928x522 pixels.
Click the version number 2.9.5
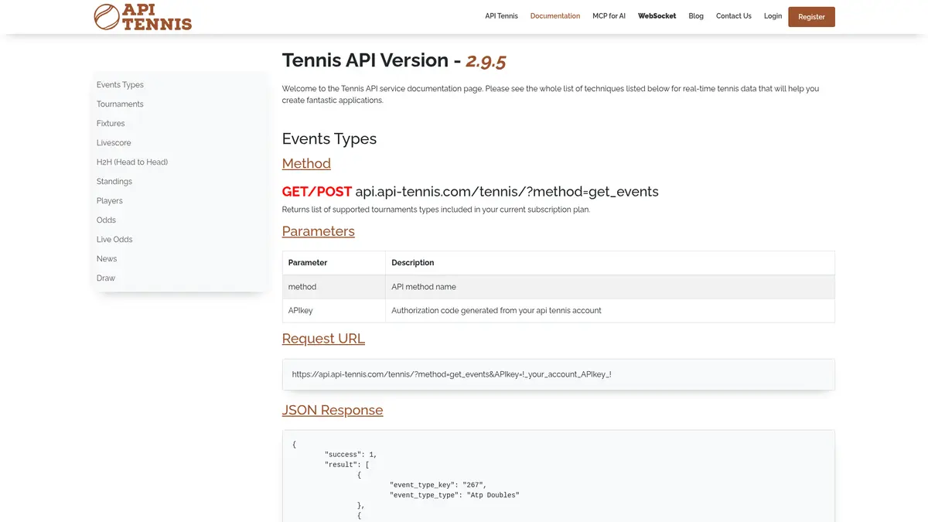pyautogui.click(x=486, y=60)
